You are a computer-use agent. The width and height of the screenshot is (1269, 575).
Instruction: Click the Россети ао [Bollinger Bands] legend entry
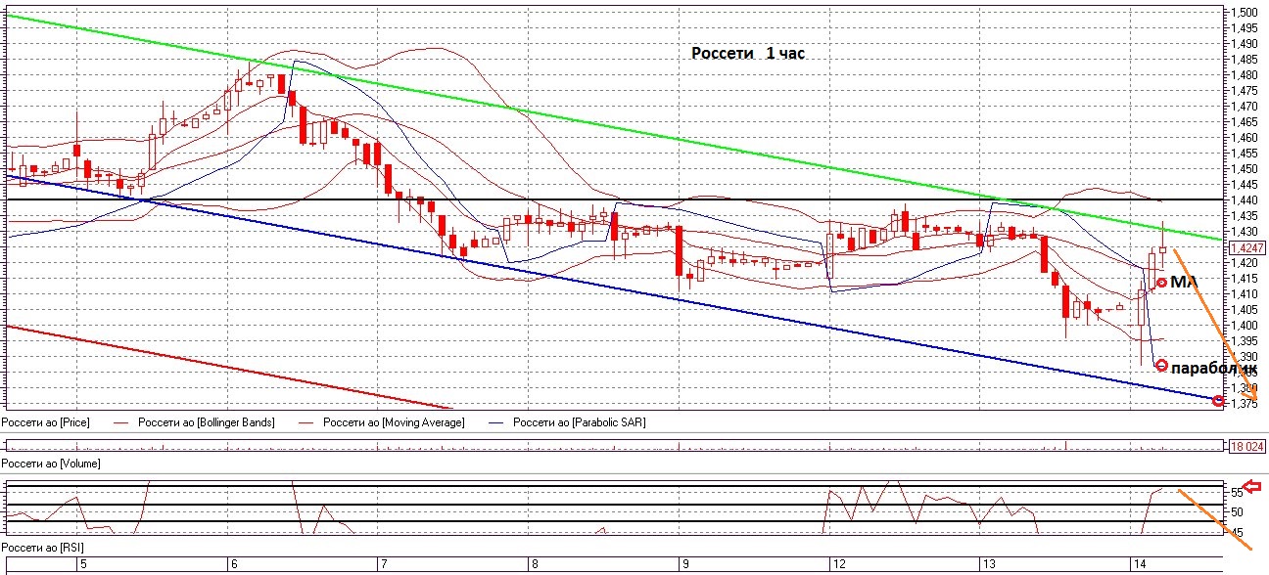tap(206, 422)
